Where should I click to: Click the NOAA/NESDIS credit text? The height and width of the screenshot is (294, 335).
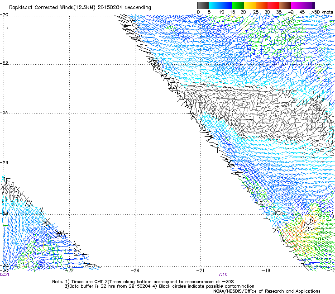click(x=267, y=291)
